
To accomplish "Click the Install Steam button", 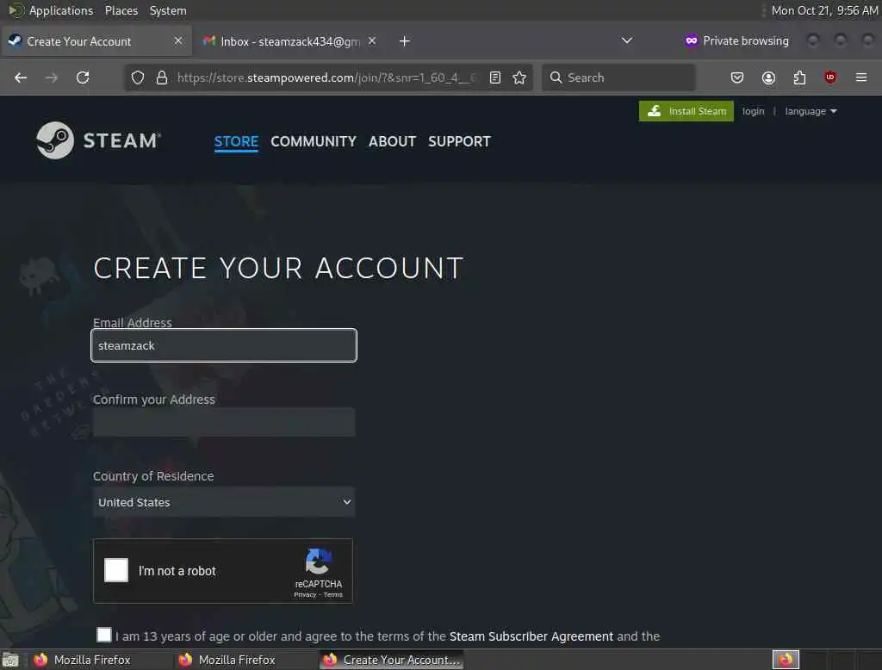I will coord(686,111).
